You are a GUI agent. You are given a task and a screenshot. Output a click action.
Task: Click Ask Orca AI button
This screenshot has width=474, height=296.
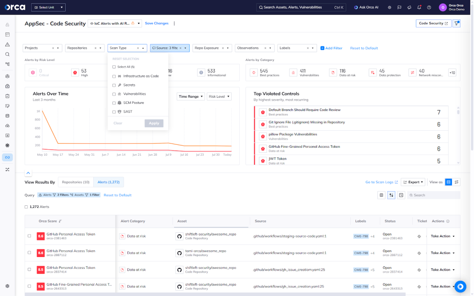click(366, 7)
